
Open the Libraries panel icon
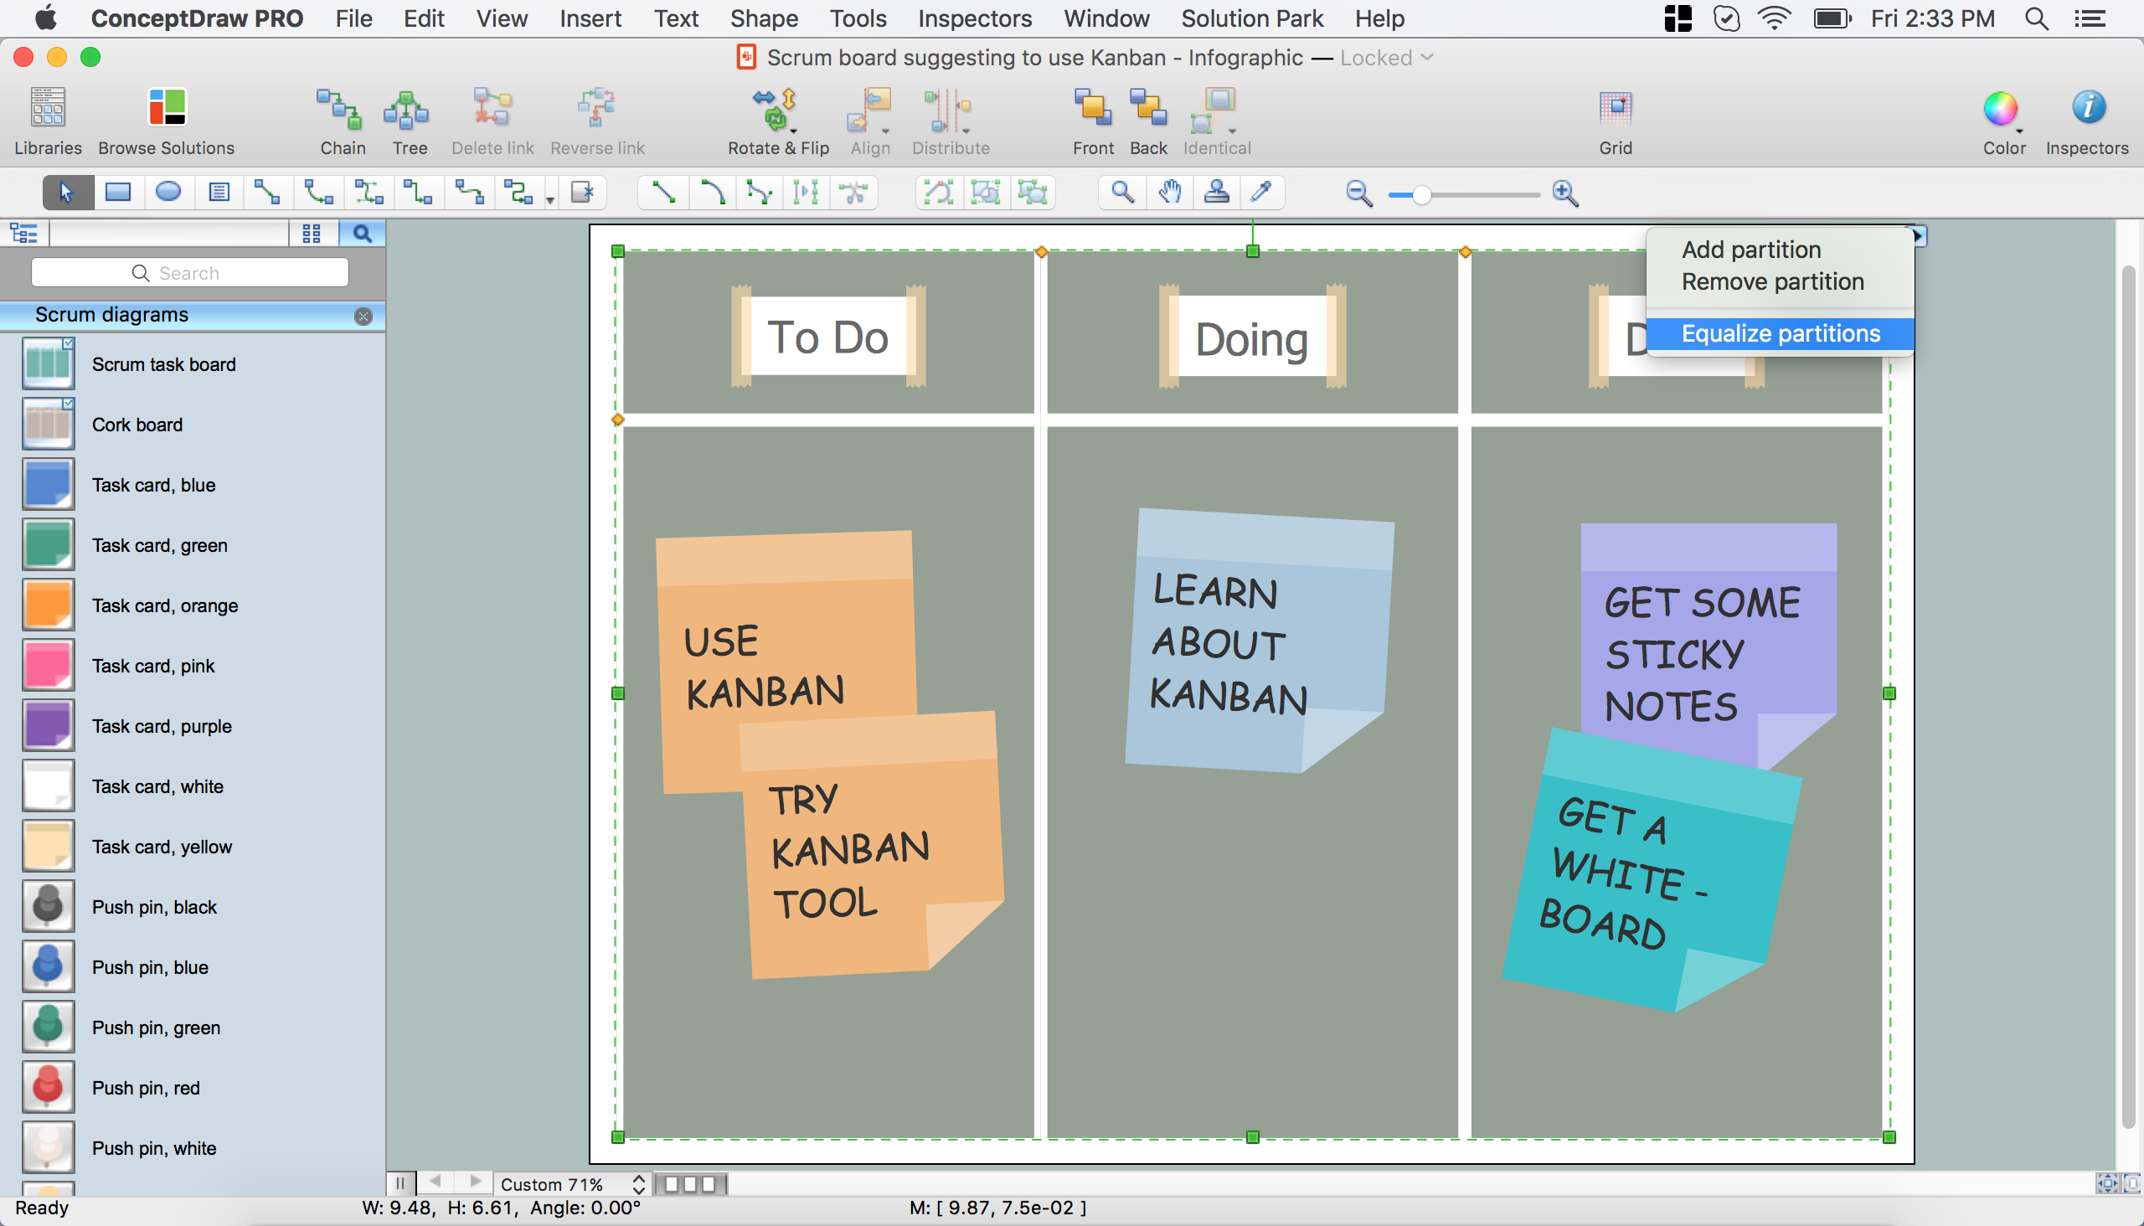48,108
